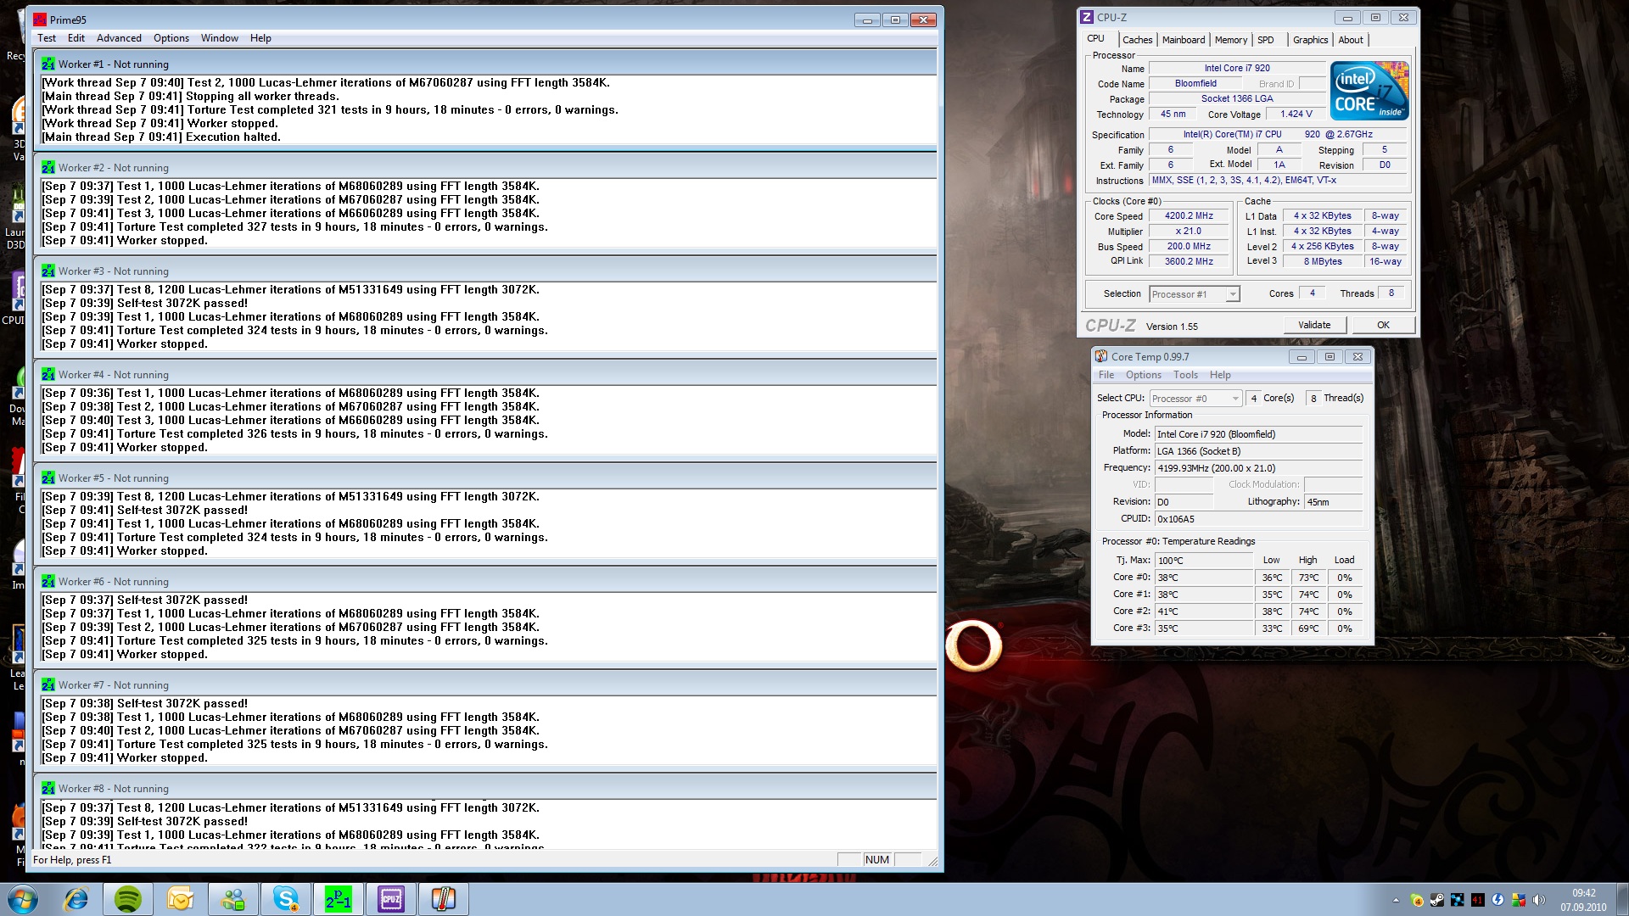1629x916 pixels.
Task: Open Skype from the taskbar
Action: point(286,899)
